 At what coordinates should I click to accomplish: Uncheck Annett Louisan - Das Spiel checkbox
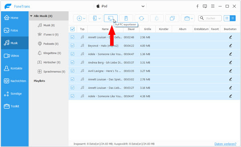pyautogui.click(x=72, y=79)
